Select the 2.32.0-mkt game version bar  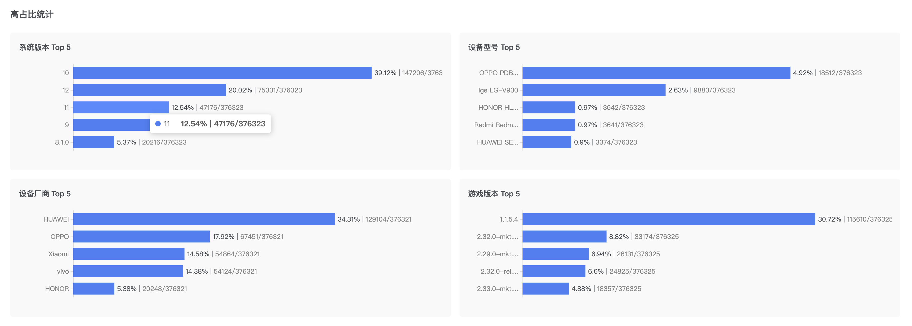point(564,236)
